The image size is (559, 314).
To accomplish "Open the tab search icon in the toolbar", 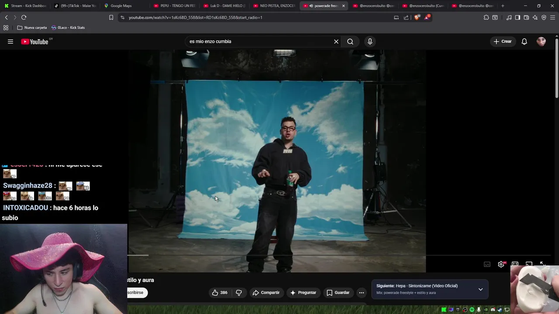I will click(495, 17).
